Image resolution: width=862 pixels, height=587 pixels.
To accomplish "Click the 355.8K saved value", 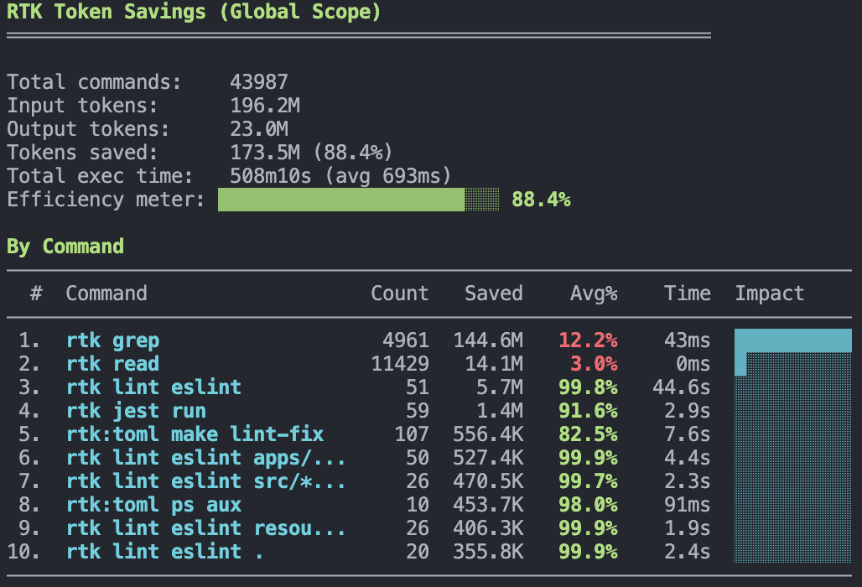I will pos(488,552).
